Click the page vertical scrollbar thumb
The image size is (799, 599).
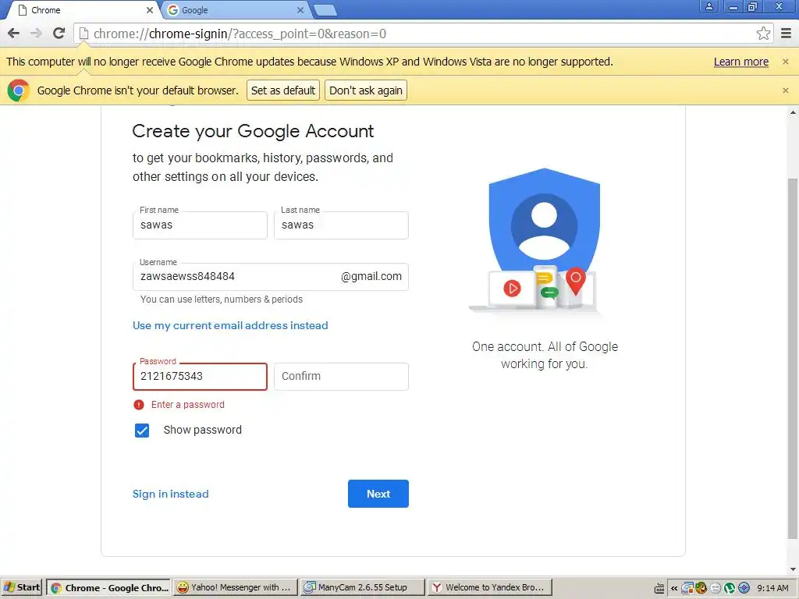(793, 359)
